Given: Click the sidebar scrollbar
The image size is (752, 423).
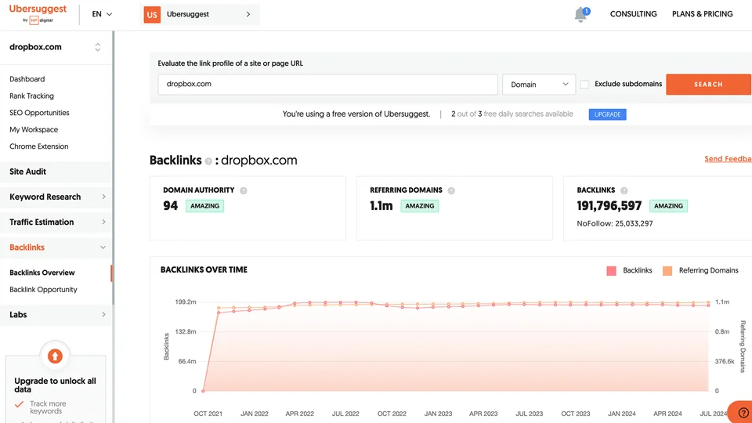Looking at the screenshot, I should coord(113,168).
